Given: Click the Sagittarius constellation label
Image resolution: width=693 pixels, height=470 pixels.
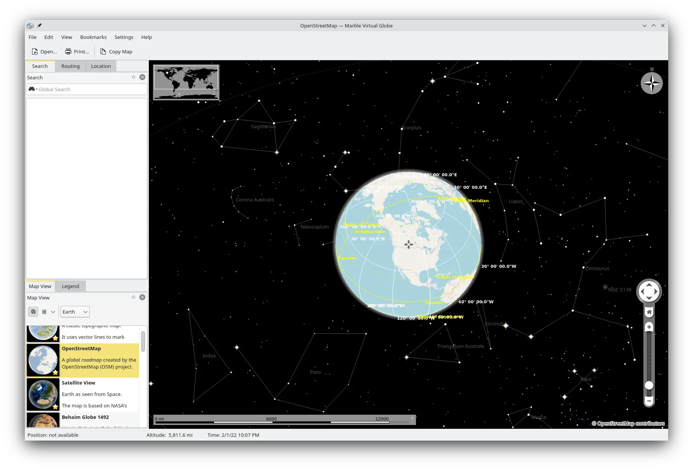Looking at the screenshot, I should 263,126.
